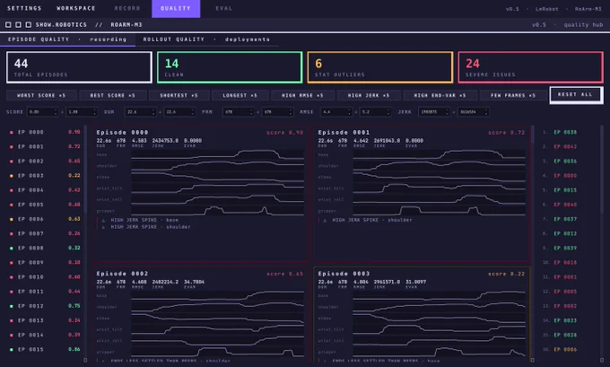610x367 pixels.
Task: Click the Reset All button
Action: pyautogui.click(x=576, y=95)
